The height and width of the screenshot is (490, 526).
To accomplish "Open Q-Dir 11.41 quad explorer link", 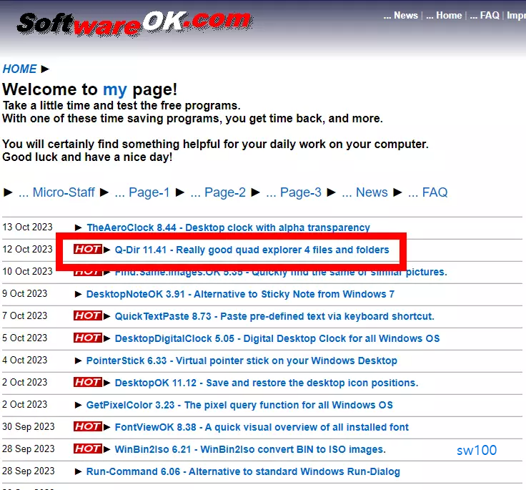I will click(x=252, y=250).
